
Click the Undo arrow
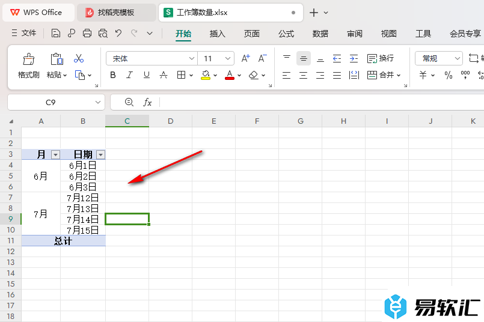click(118, 32)
